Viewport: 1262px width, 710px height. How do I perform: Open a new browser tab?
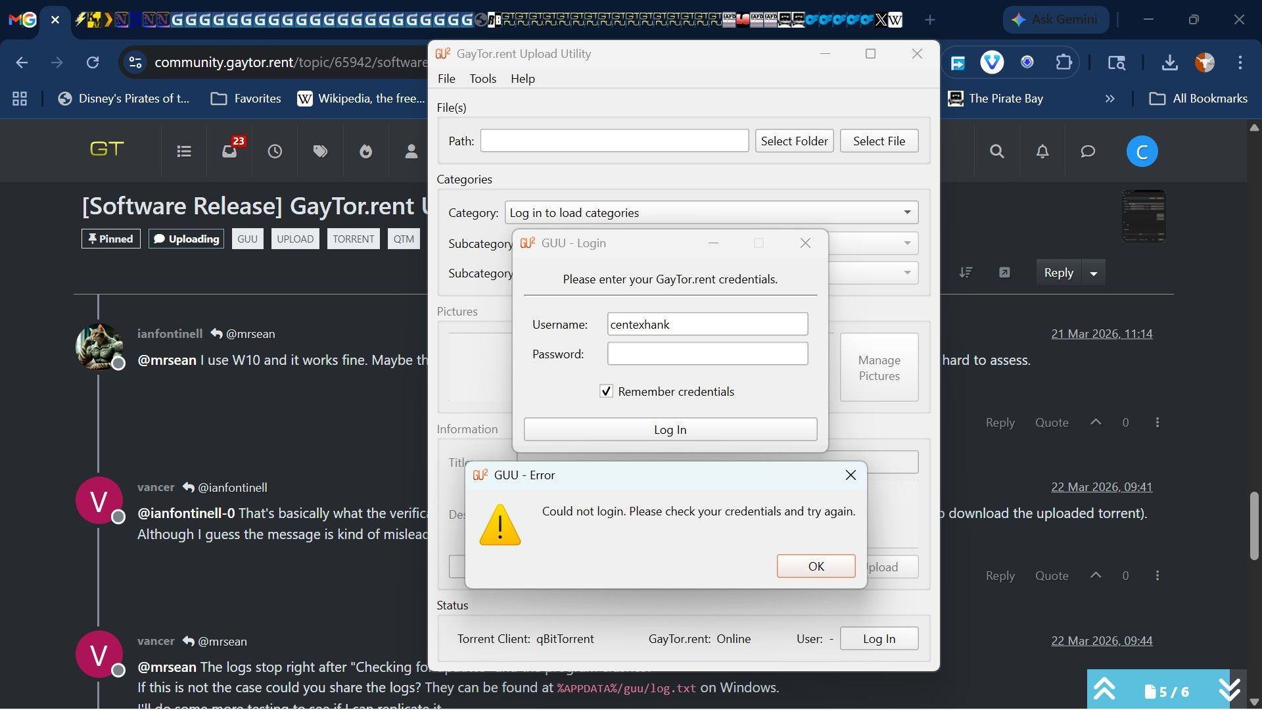pyautogui.click(x=929, y=20)
